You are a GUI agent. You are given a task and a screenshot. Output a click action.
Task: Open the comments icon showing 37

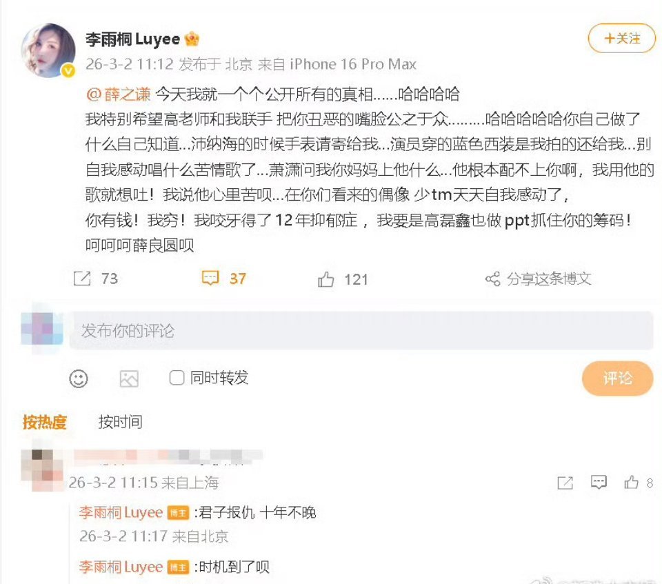(210, 279)
